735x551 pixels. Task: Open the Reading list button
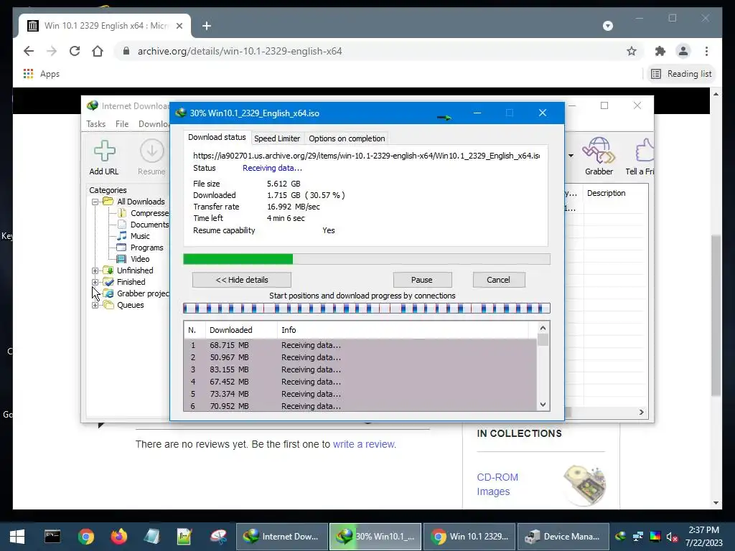(682, 74)
